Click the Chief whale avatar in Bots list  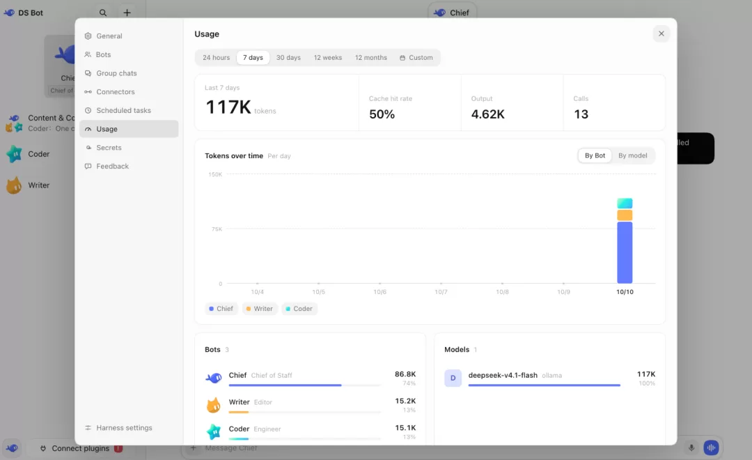214,378
